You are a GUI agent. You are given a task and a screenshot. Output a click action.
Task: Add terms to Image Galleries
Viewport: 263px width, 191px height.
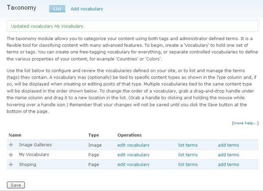(228, 145)
